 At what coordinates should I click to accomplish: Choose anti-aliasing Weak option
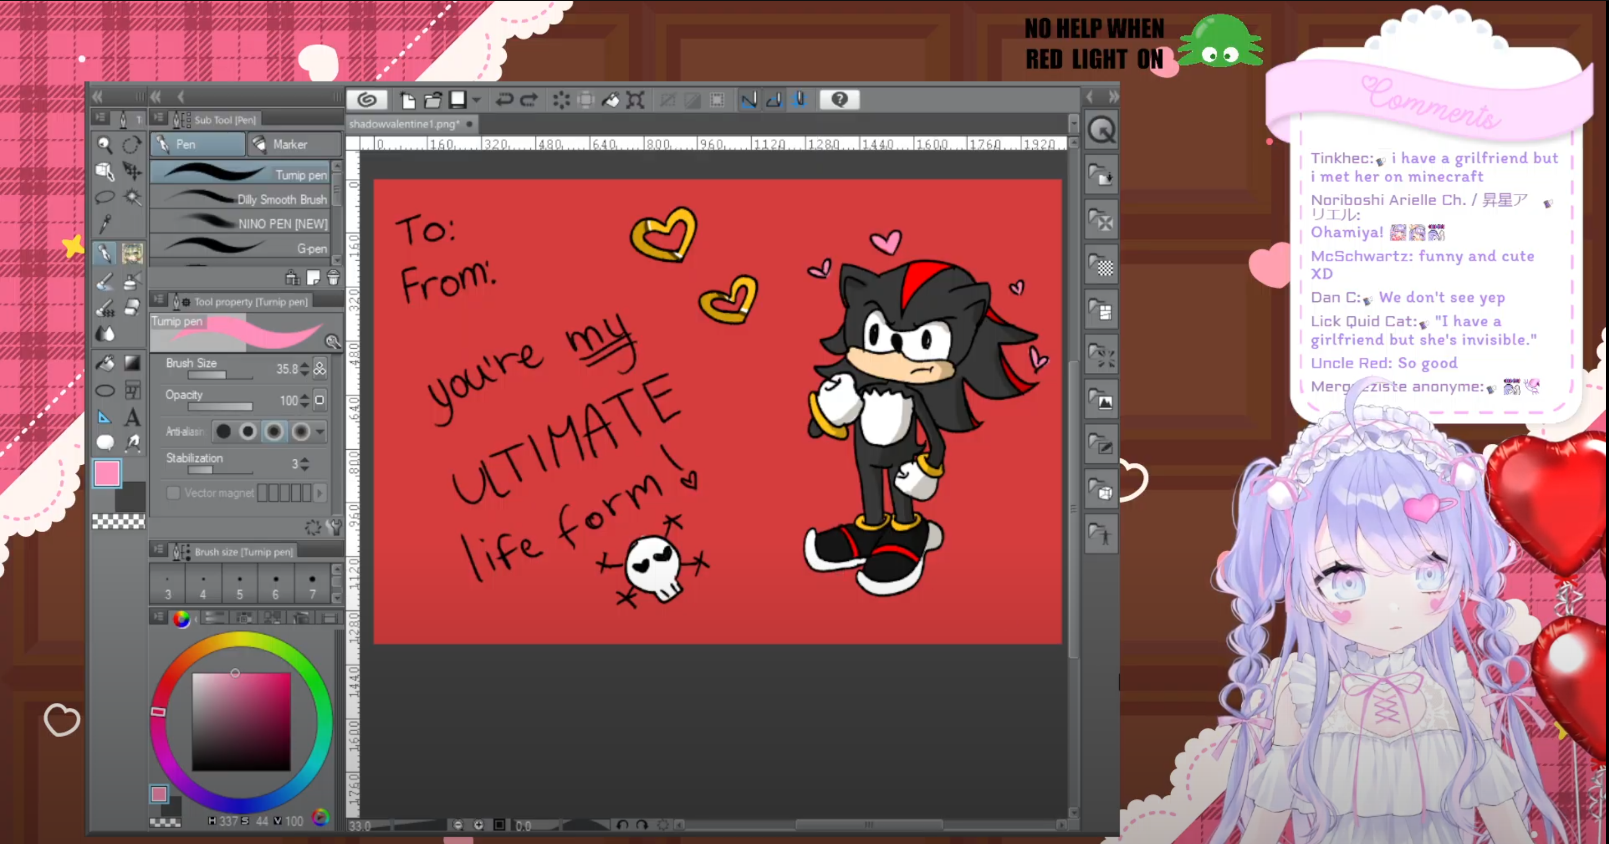tap(248, 432)
